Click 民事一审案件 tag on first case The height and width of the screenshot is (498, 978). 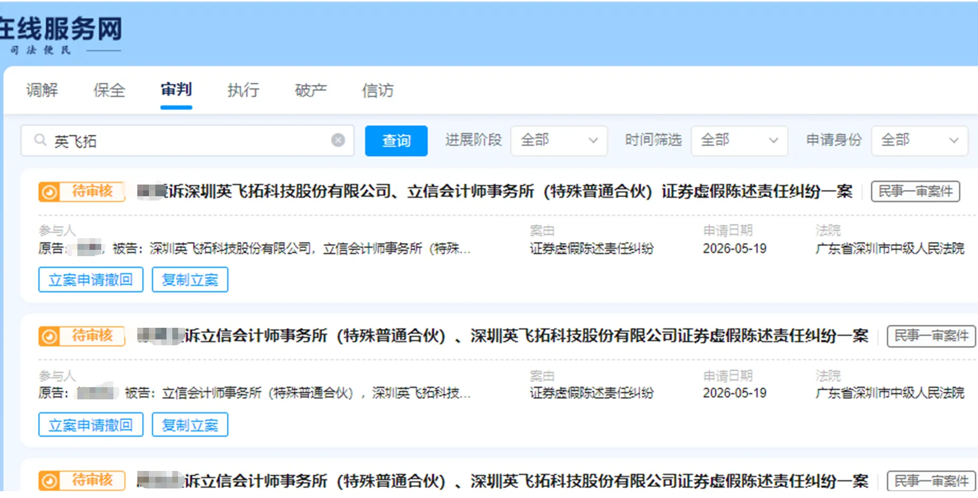[915, 191]
